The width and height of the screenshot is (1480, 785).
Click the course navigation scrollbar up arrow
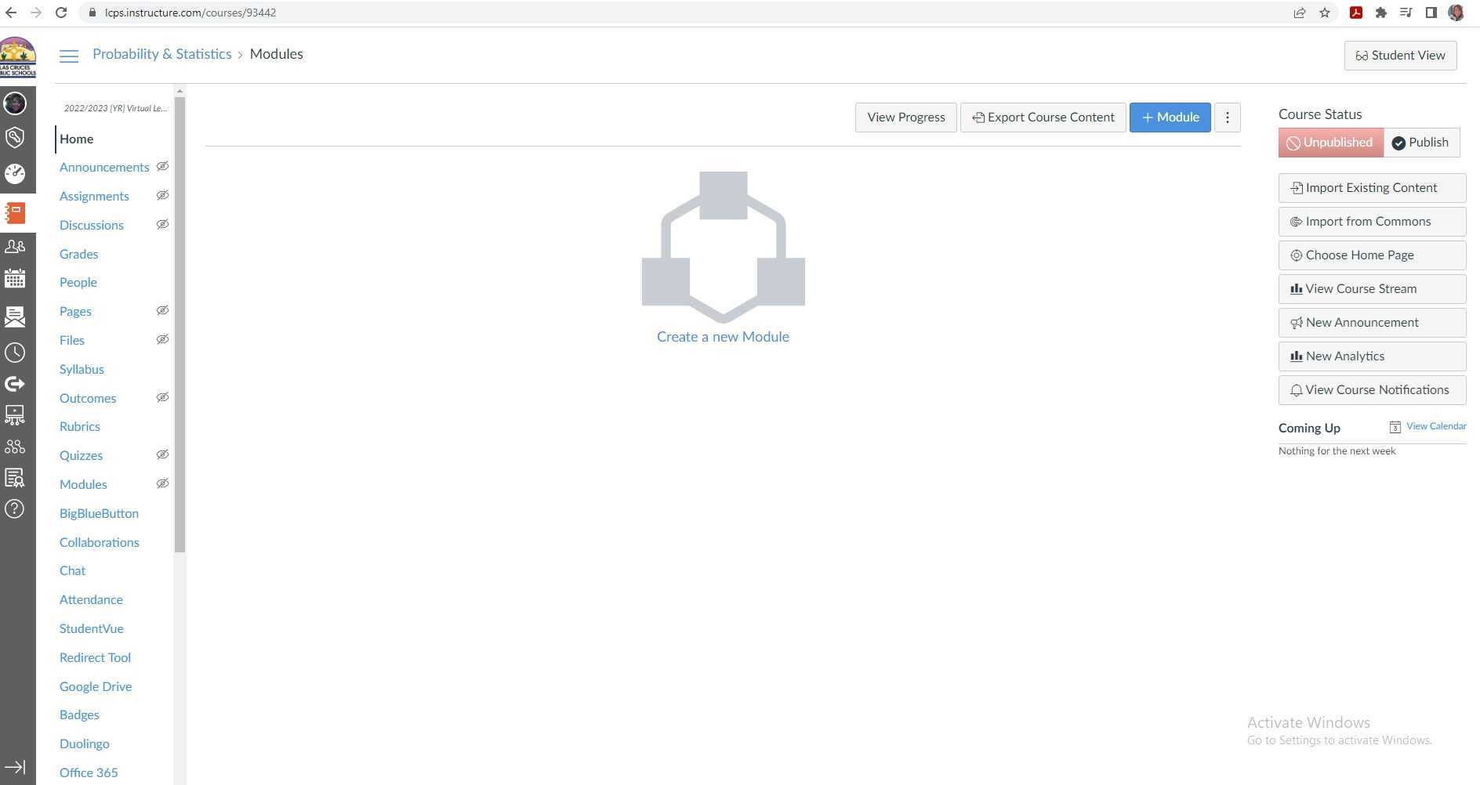[180, 92]
